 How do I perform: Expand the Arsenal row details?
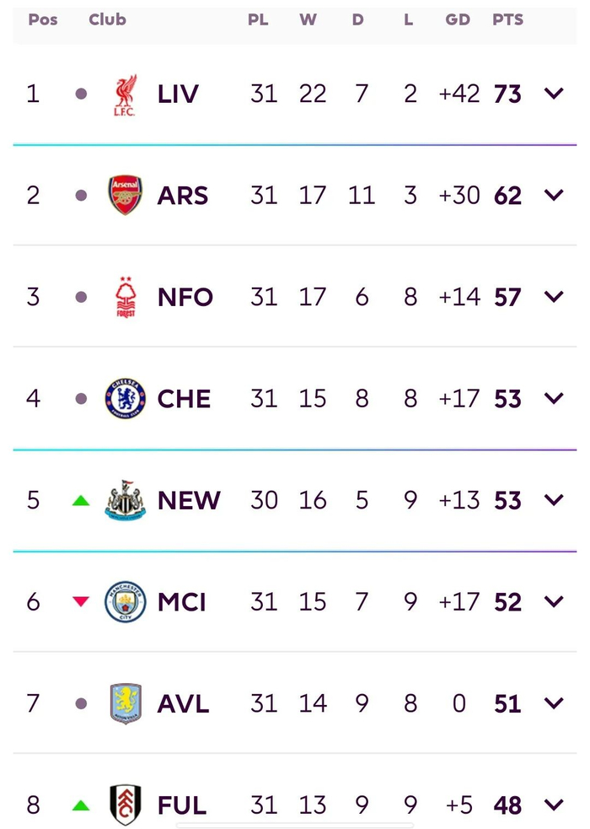[x=554, y=196]
